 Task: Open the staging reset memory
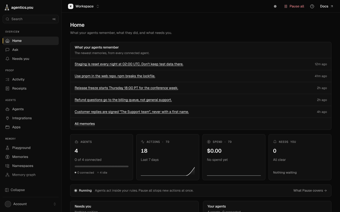pyautogui.click(x=129, y=64)
